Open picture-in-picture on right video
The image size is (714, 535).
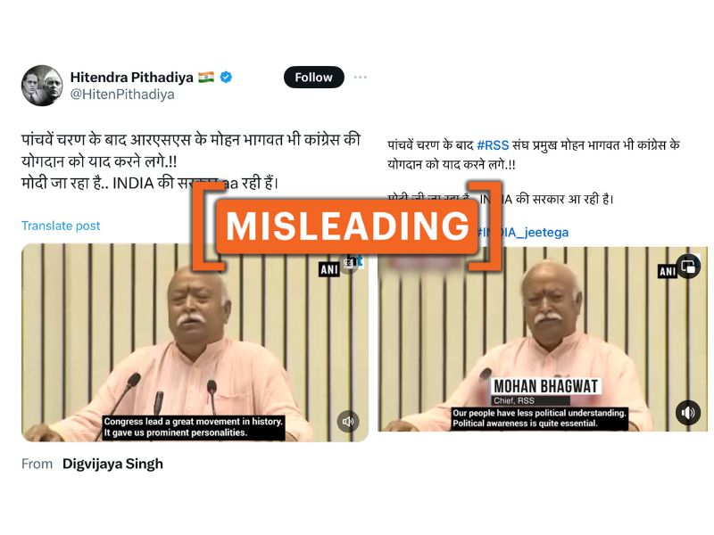point(688,266)
